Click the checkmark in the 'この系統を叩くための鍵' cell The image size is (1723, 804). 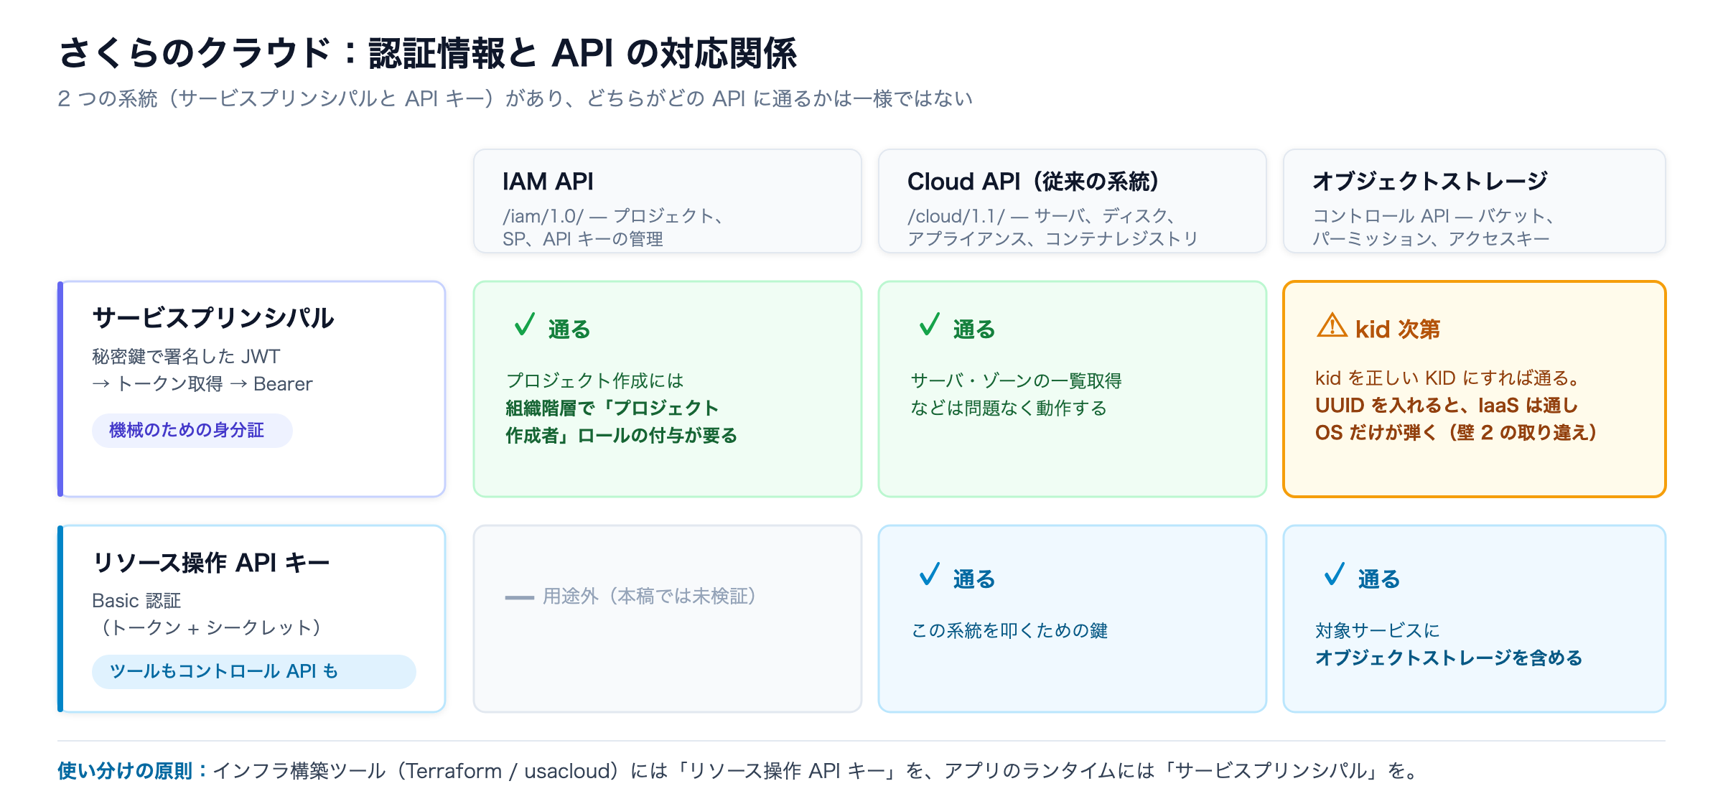(930, 574)
